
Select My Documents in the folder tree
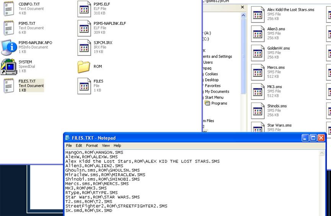click(x=217, y=91)
